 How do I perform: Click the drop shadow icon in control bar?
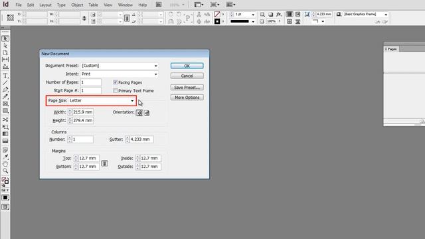point(270,15)
